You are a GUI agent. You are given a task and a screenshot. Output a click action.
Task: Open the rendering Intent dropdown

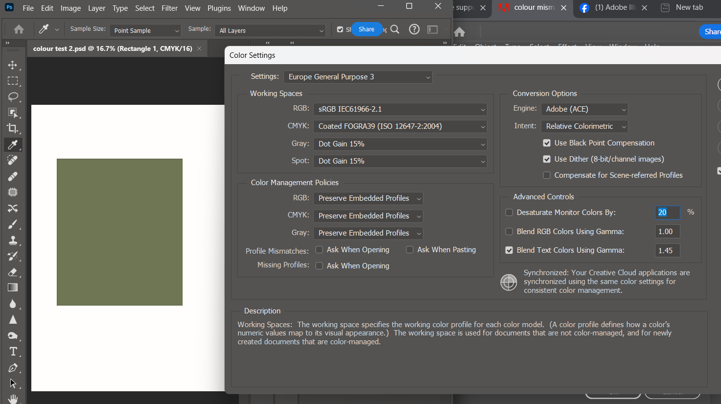584,126
